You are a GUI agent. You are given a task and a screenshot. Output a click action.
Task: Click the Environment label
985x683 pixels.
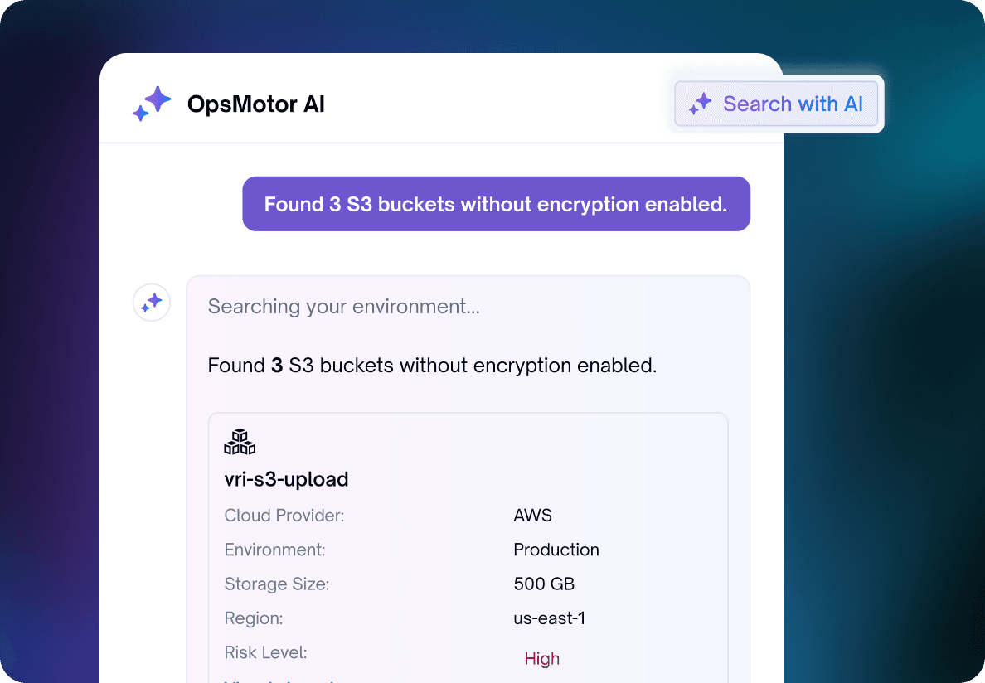(x=275, y=550)
